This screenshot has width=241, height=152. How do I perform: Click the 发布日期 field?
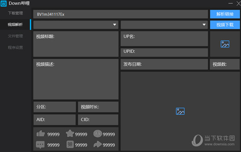pyautogui.click(x=164, y=64)
